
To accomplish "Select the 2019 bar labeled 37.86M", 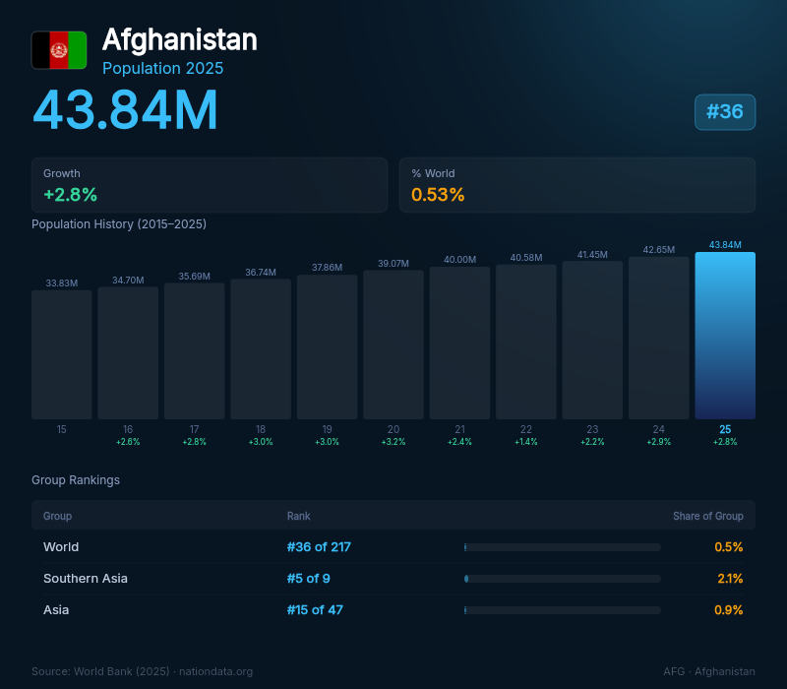I will pyautogui.click(x=327, y=347).
